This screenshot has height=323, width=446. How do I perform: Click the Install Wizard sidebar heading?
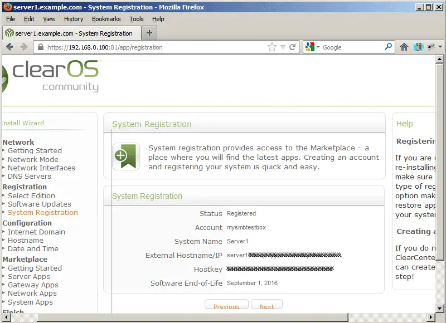click(x=23, y=123)
